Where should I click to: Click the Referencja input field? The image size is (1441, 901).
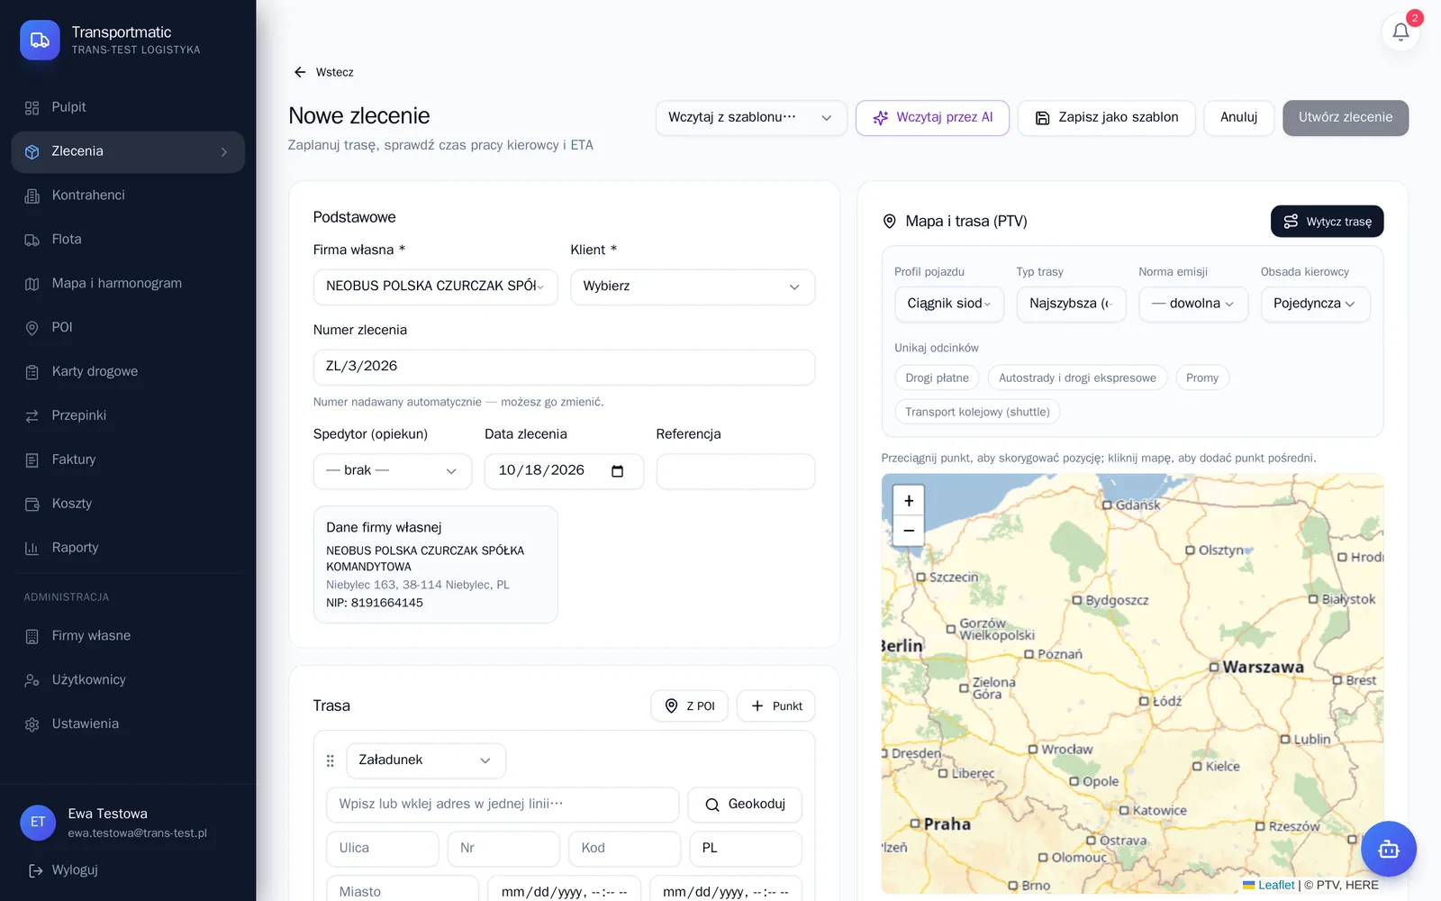[736, 471]
